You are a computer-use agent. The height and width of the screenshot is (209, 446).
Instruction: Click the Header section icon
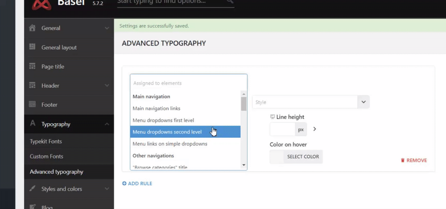coord(32,85)
